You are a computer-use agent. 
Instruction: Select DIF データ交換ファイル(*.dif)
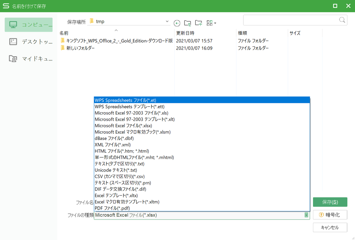tap(202, 189)
